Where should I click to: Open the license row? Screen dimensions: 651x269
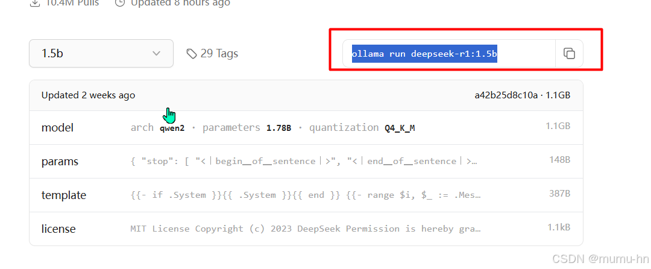306,229
